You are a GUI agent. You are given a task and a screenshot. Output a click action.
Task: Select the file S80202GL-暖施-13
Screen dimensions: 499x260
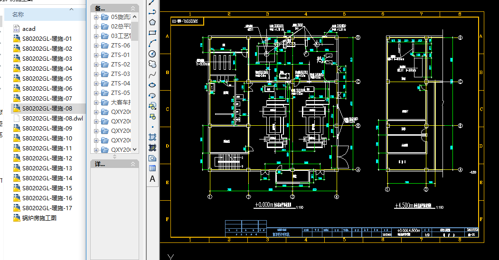click(x=47, y=168)
